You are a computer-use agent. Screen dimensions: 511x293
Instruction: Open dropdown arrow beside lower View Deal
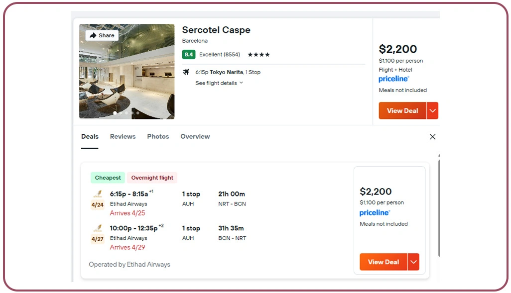(x=413, y=262)
